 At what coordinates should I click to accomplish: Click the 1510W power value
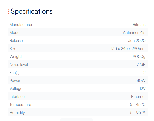(140, 81)
